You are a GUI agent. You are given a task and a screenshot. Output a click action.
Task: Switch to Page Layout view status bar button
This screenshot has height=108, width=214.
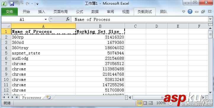(x=145, y=103)
